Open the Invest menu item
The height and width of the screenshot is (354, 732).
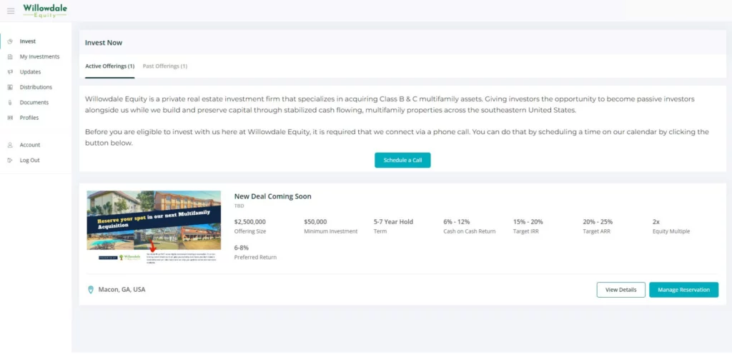[28, 41]
